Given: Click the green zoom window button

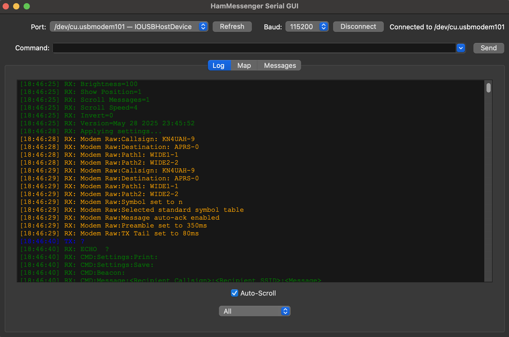Looking at the screenshot, I should tap(27, 6).
